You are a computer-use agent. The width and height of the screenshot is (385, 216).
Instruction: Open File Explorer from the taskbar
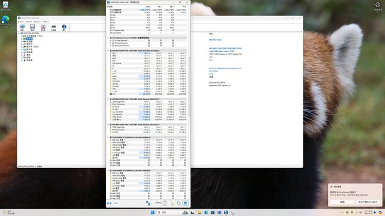tap(199, 212)
